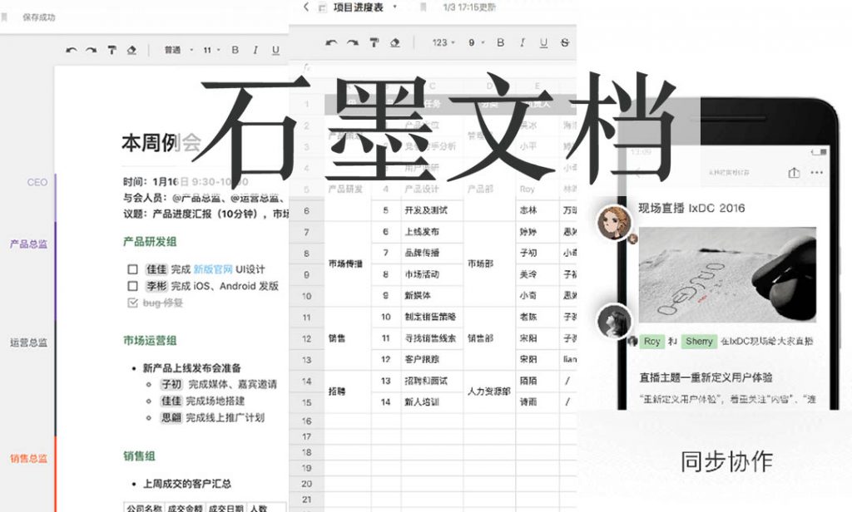This screenshot has width=852, height=512.
Task: Click the 李彬 mention tag
Action: click(156, 286)
